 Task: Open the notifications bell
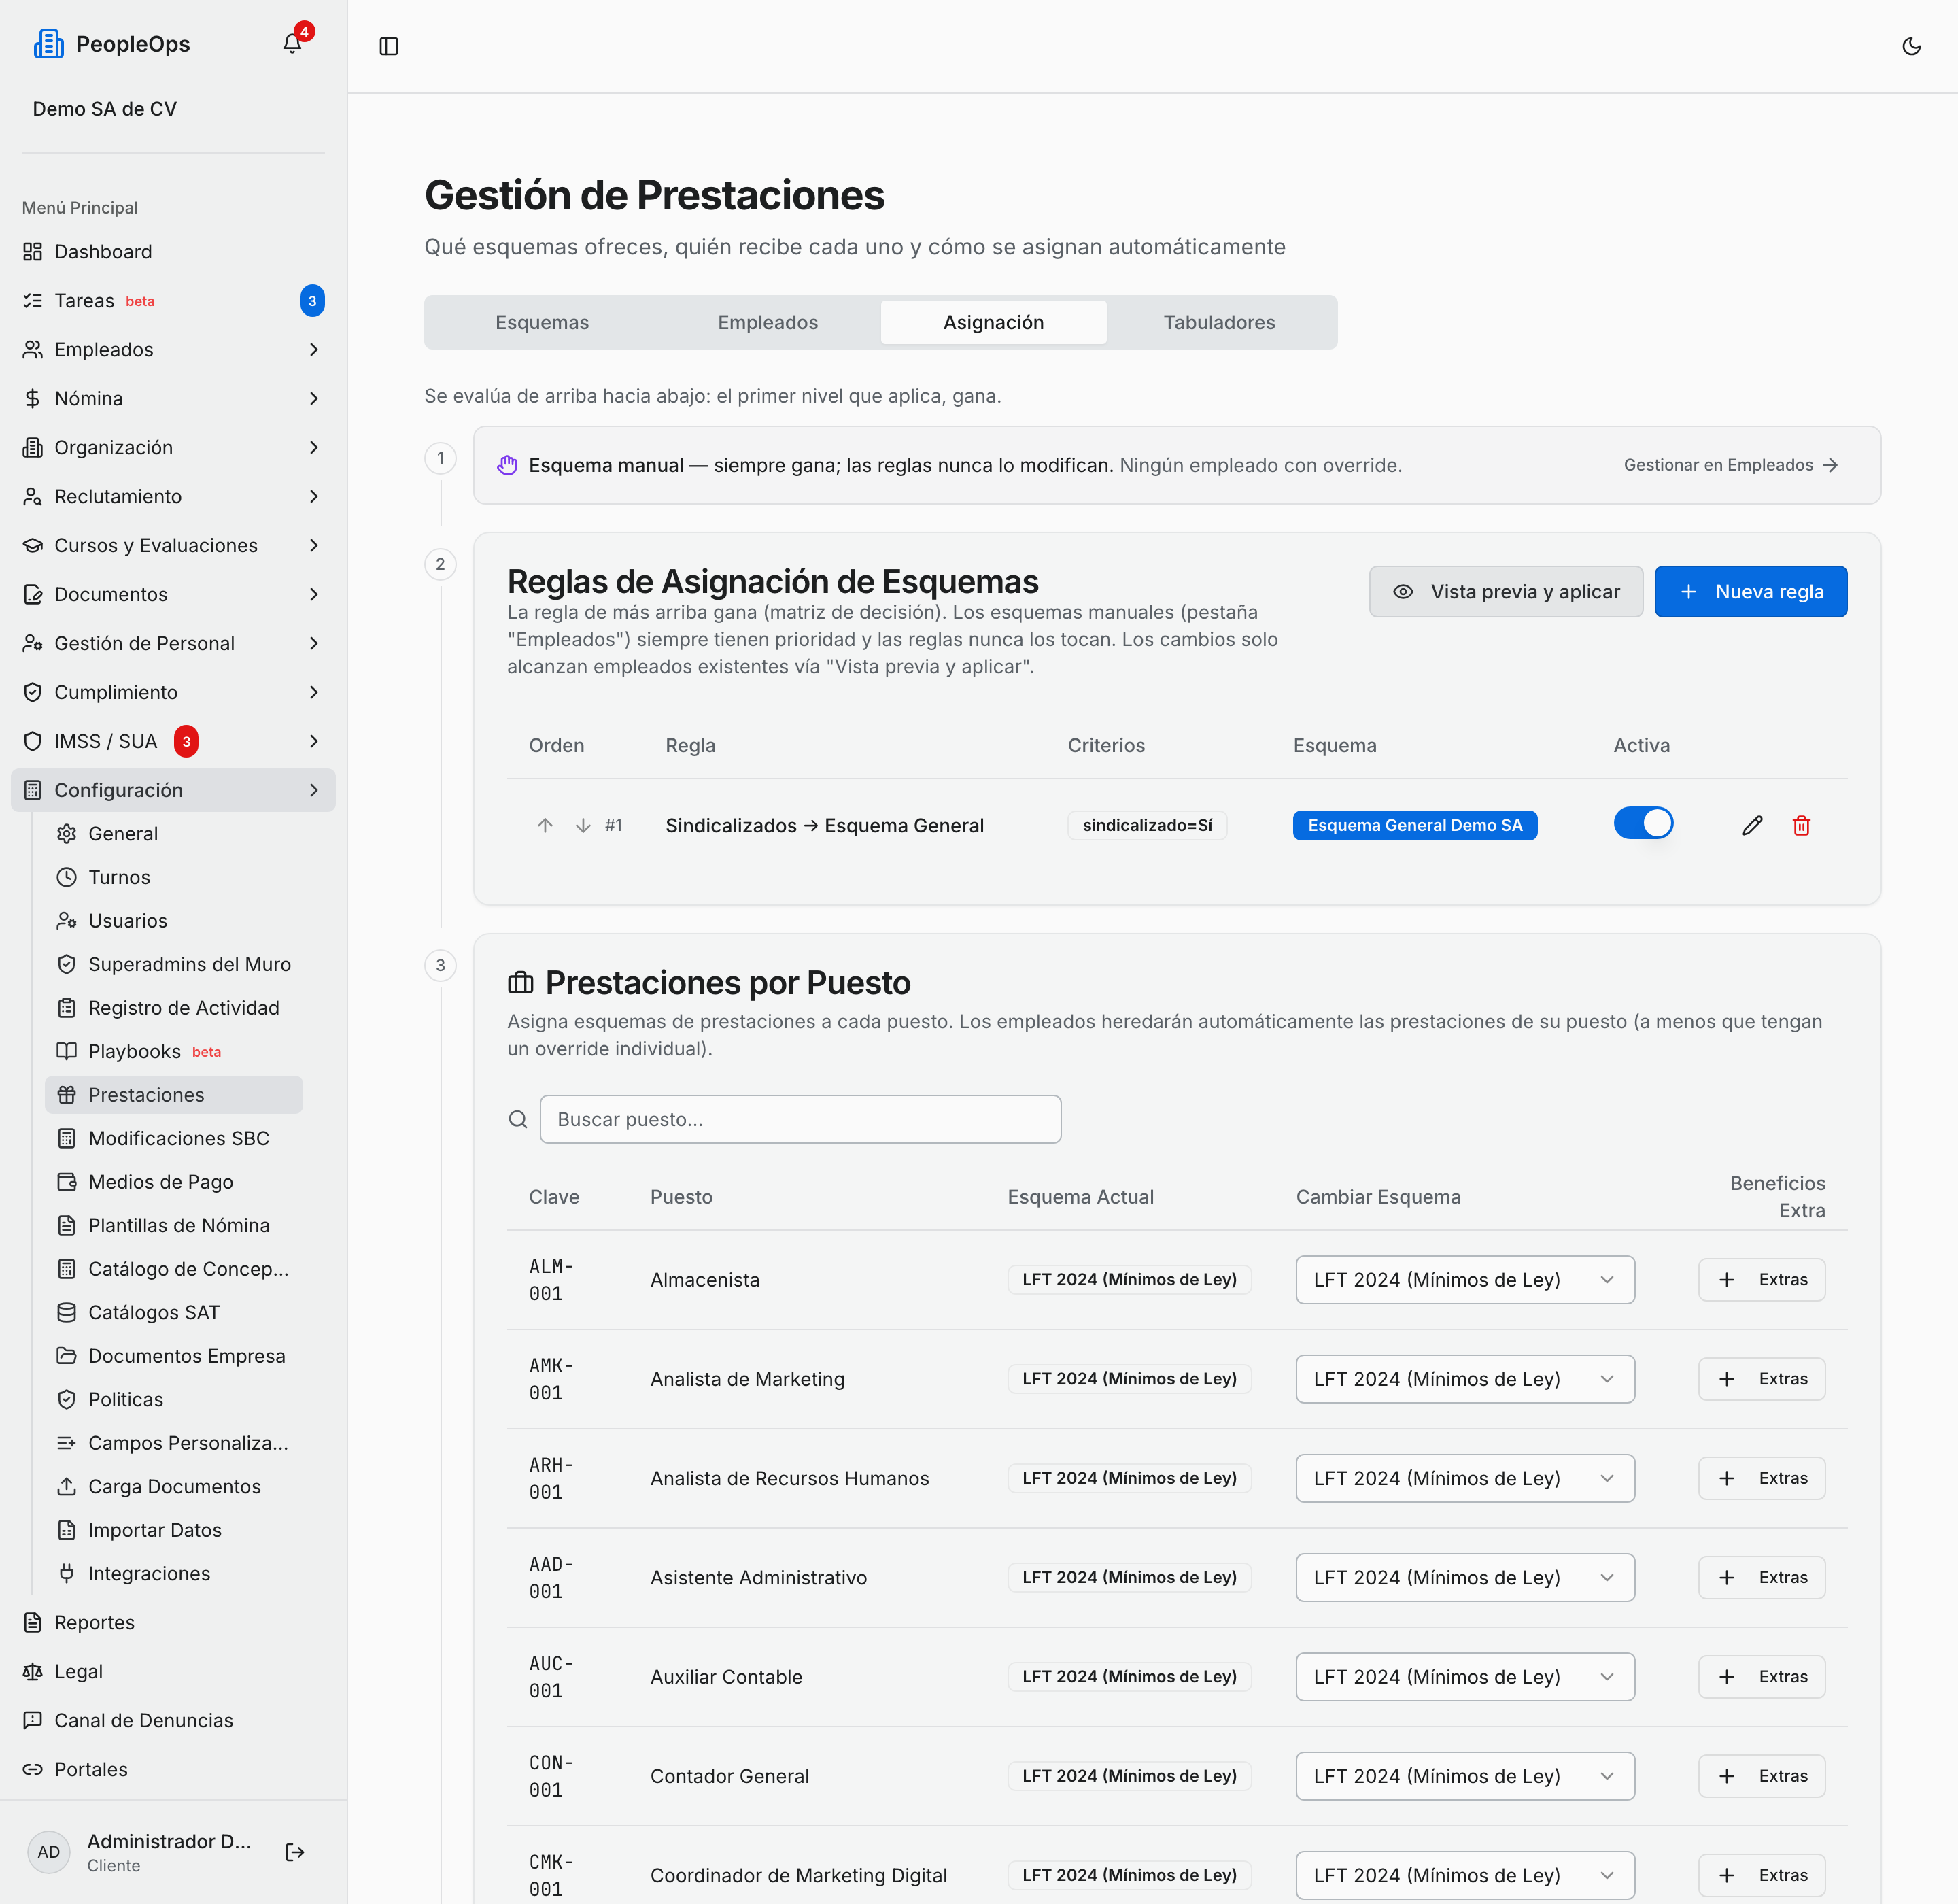tap(292, 44)
